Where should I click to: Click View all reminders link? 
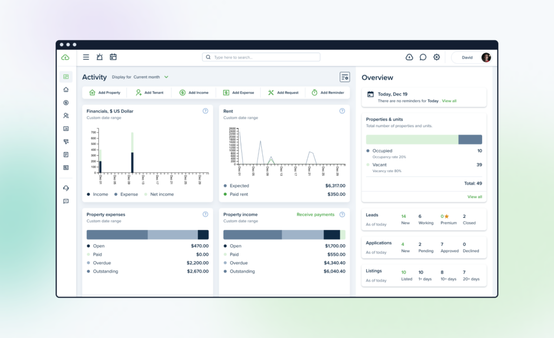(x=449, y=101)
